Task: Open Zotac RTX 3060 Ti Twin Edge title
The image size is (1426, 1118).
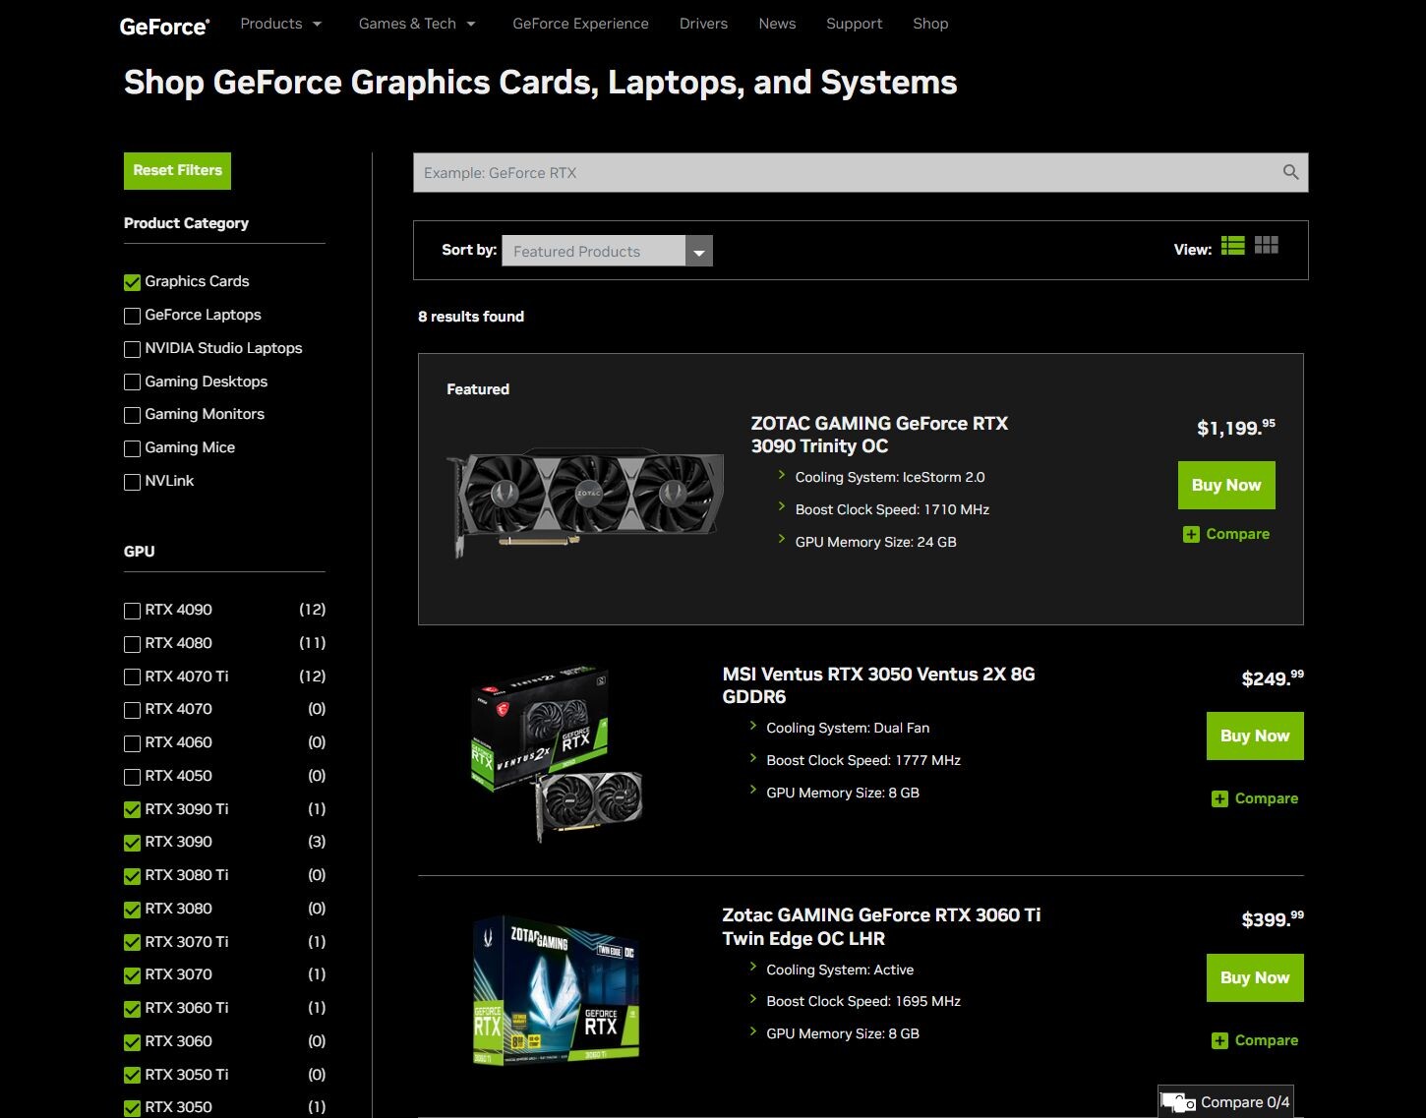Action: (x=881, y=926)
